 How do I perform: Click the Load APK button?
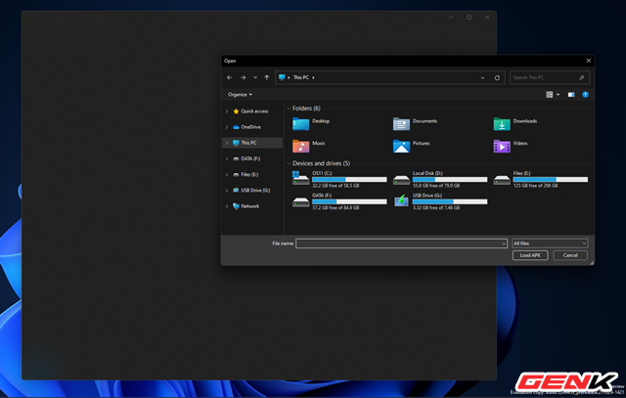[530, 255]
